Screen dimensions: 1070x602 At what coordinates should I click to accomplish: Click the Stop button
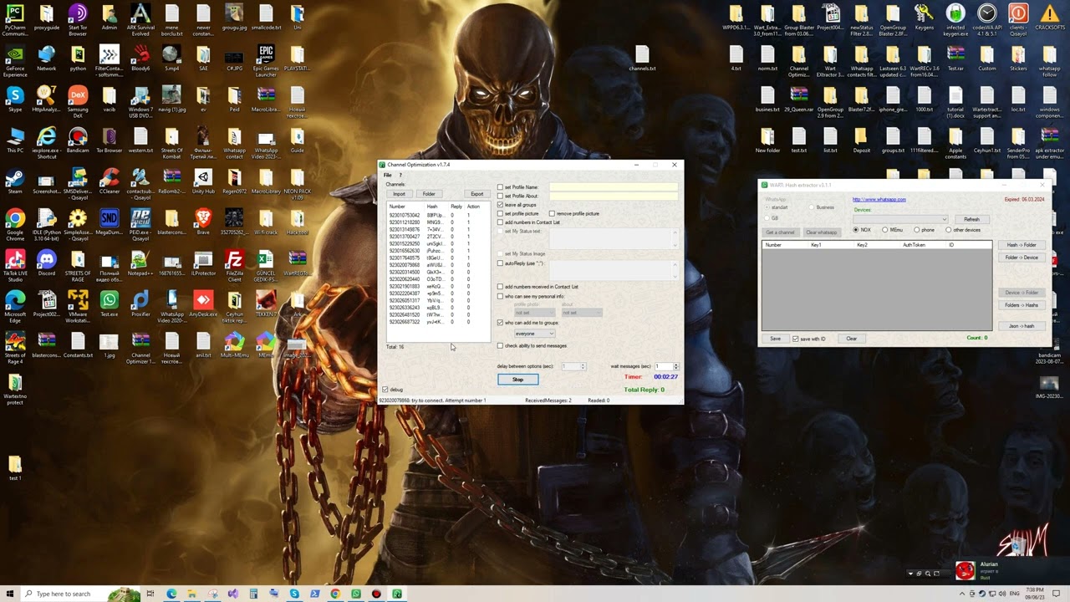pyautogui.click(x=517, y=380)
